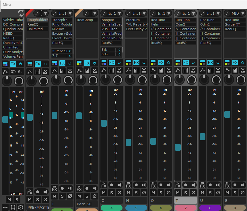
Task: Open Perc SC input dropdown arrow
Action: [x=95, y=13]
